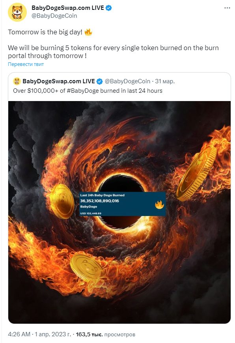Click the gold coin at the left of the vortex

pyautogui.click(x=62, y=201)
